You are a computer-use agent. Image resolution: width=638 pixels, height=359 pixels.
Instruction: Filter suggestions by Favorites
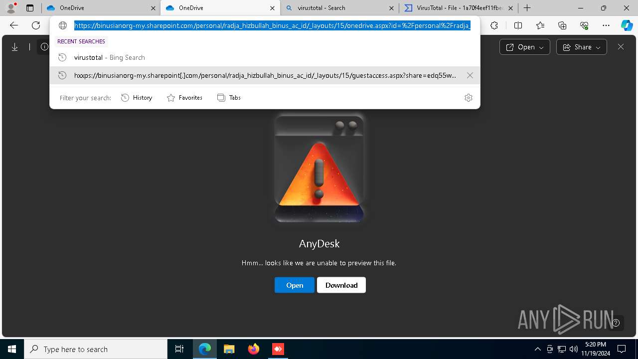pyautogui.click(x=184, y=98)
